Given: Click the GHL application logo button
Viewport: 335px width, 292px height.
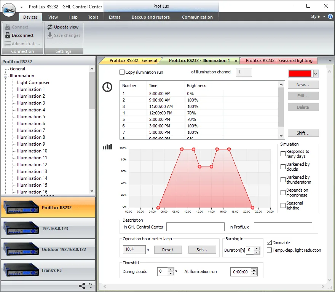Looking at the screenshot, I should coord(9,10).
